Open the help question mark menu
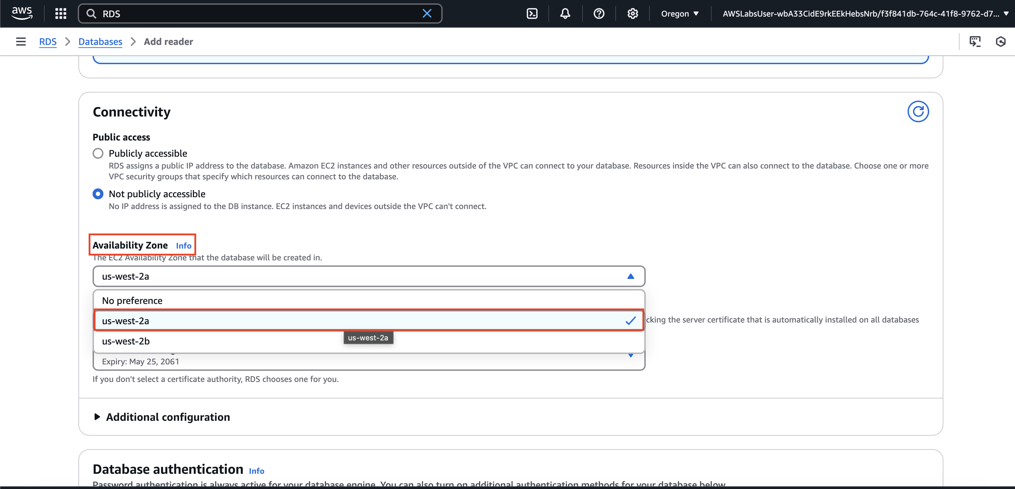 point(598,14)
